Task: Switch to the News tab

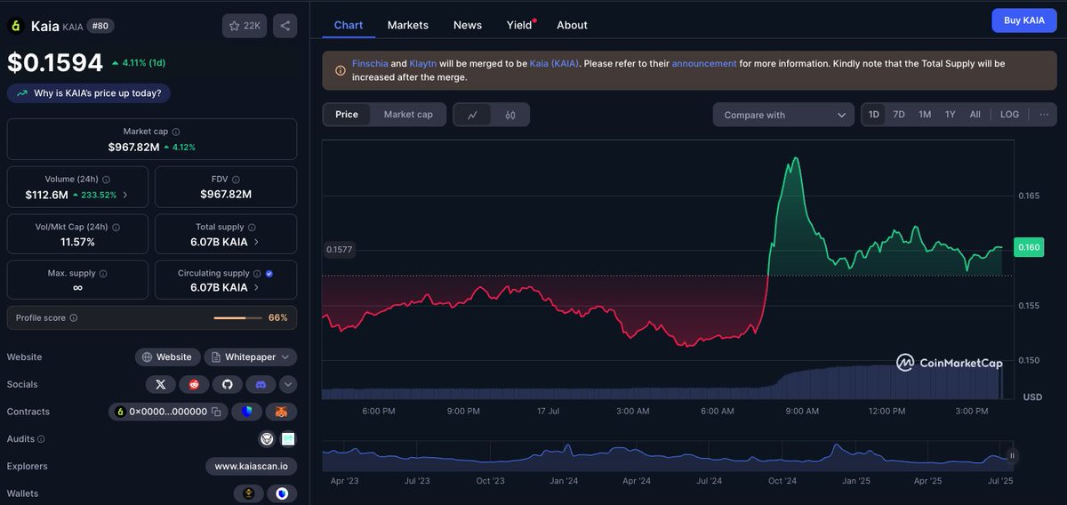Action: (x=468, y=25)
